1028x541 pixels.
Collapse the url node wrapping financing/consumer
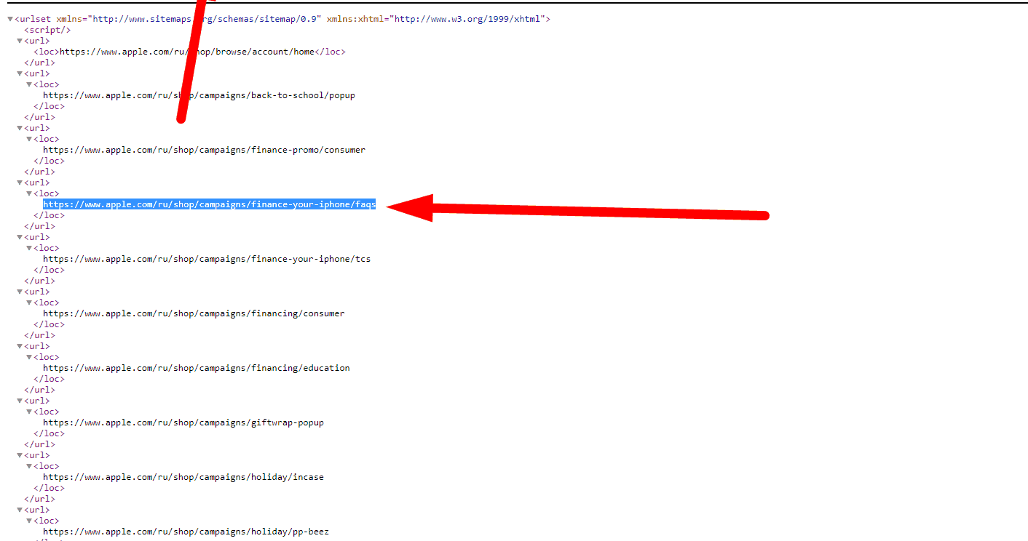point(20,292)
